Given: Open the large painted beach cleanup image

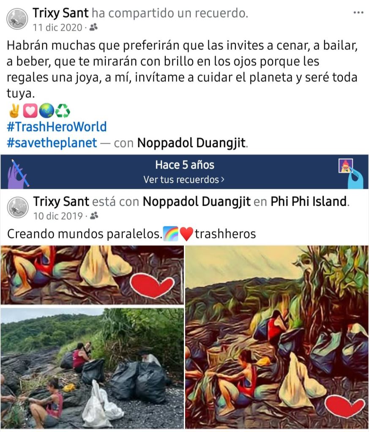Looking at the screenshot, I should 277,337.
